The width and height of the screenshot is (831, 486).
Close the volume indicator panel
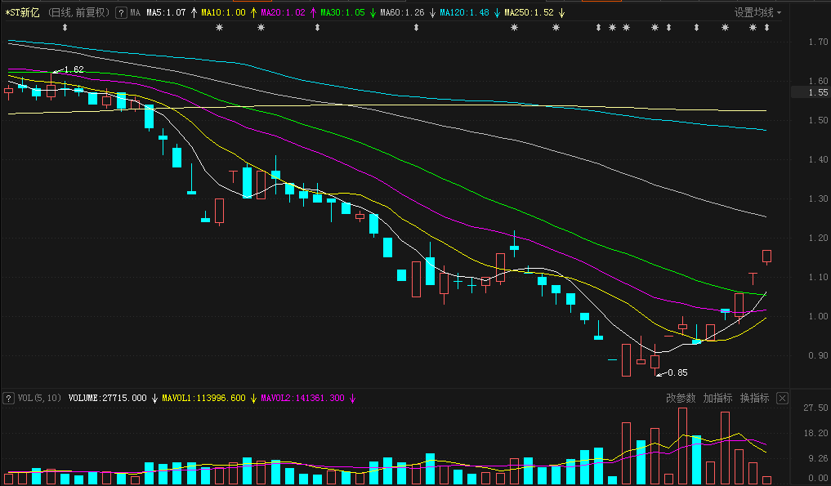point(782,399)
